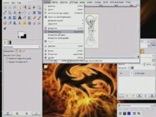Select the Text tool letter A
156x117 pixels.
(20, 18)
